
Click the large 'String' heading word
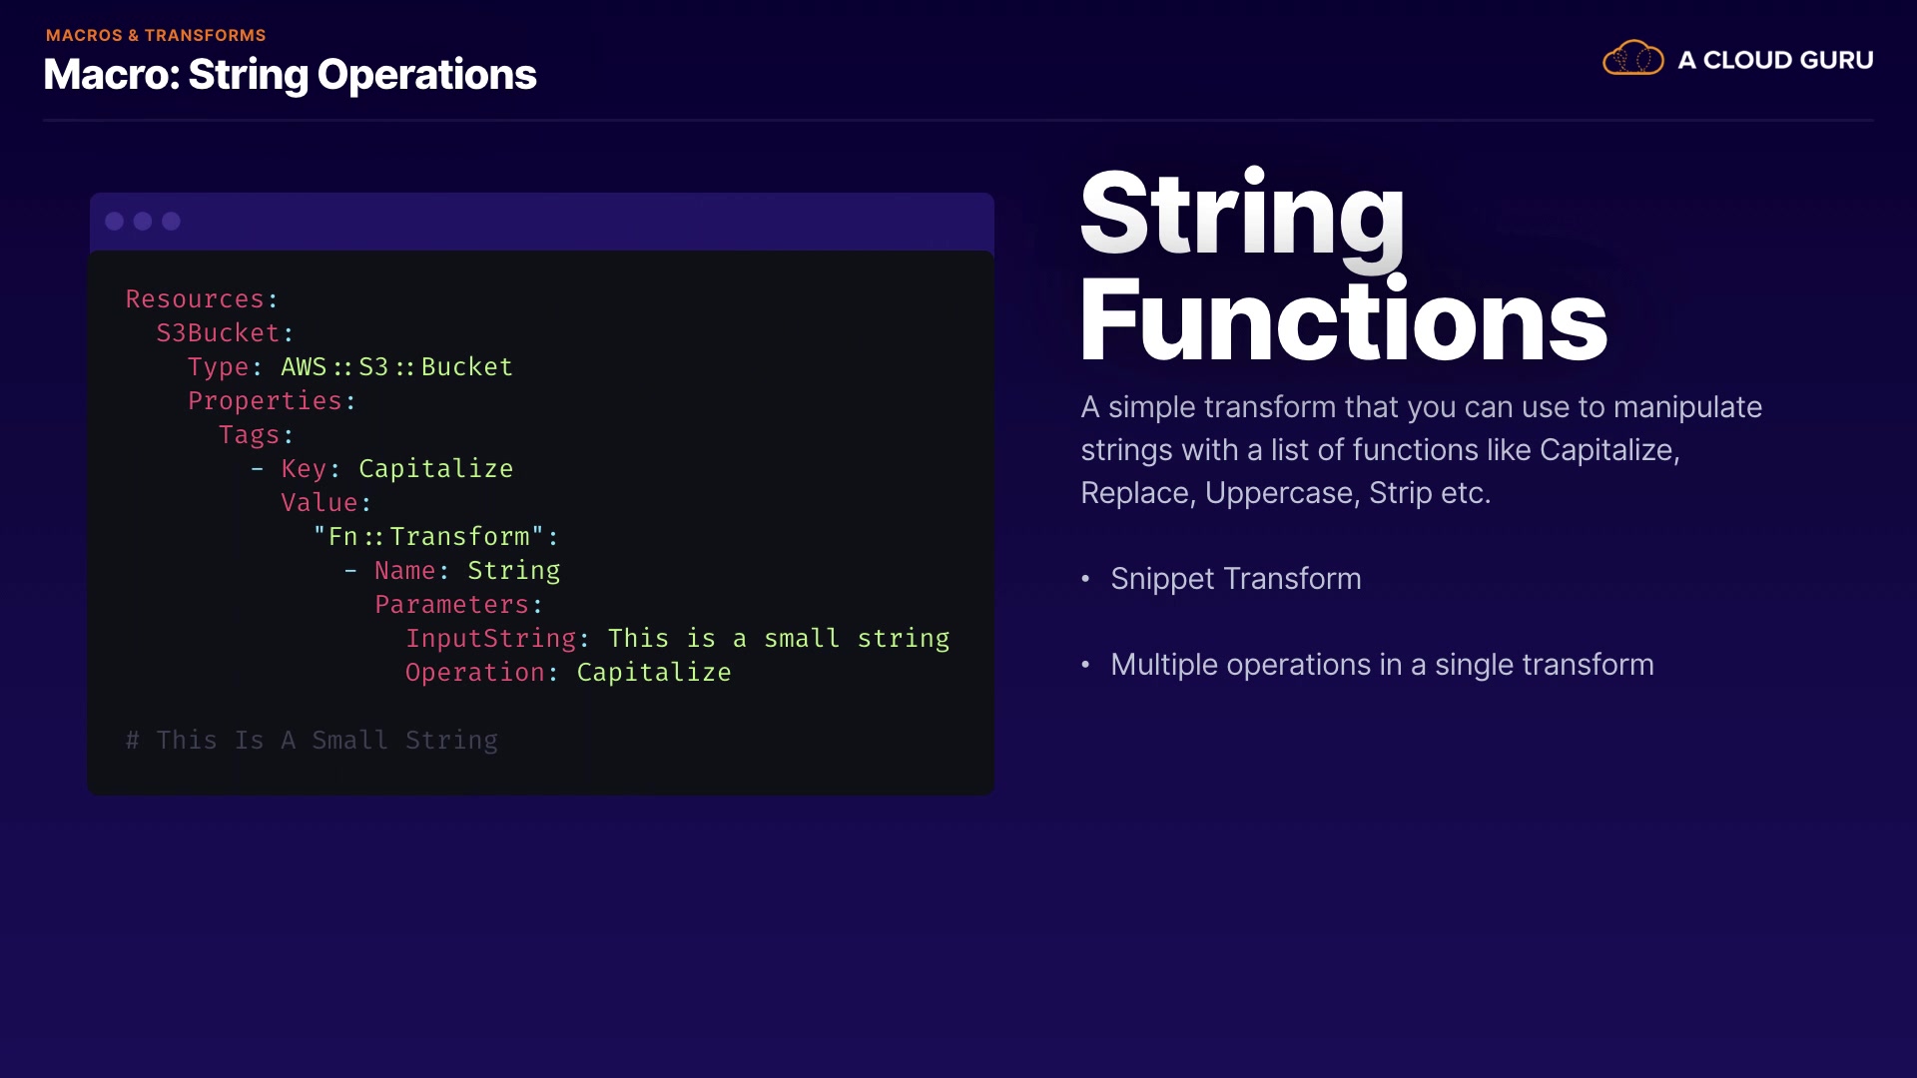coord(1241,213)
